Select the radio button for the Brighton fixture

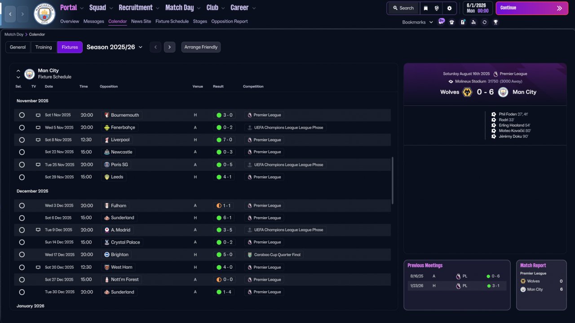coord(22,254)
